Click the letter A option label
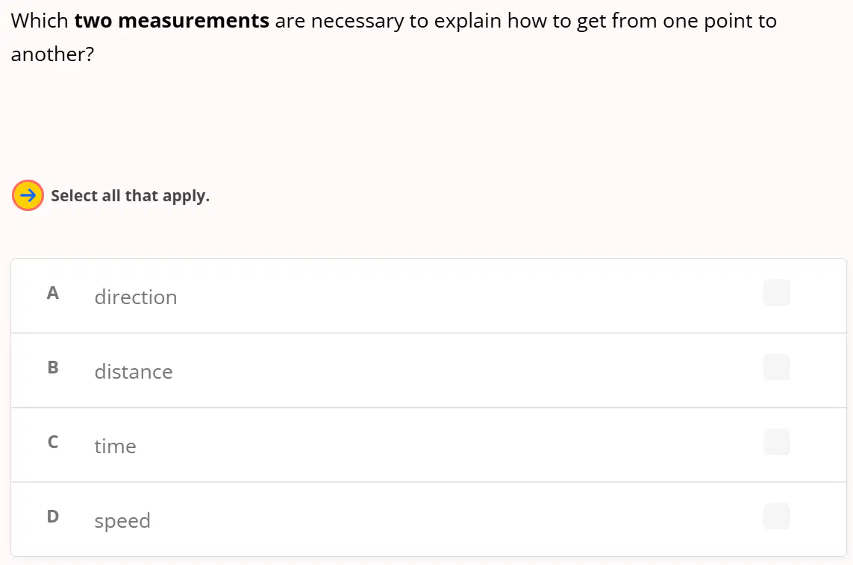Screen dimensions: 853x565 click(x=53, y=293)
